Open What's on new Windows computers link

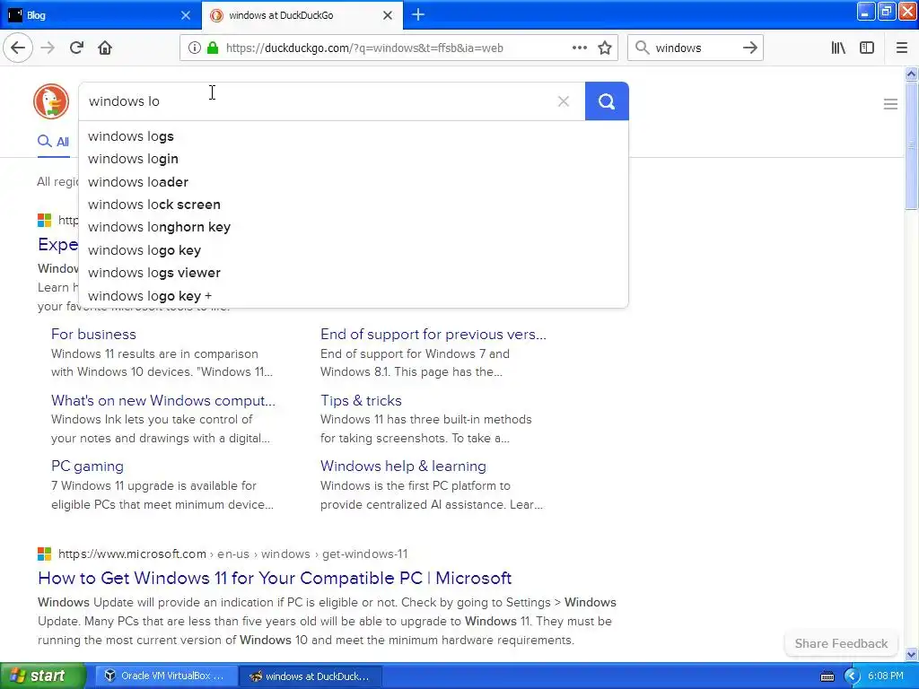[x=163, y=400]
